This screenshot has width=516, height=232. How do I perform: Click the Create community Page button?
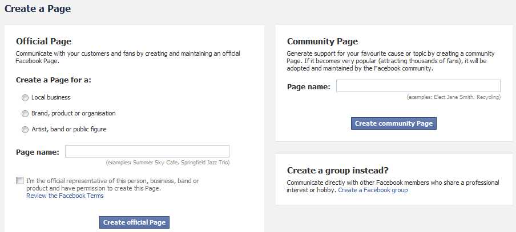click(x=394, y=123)
